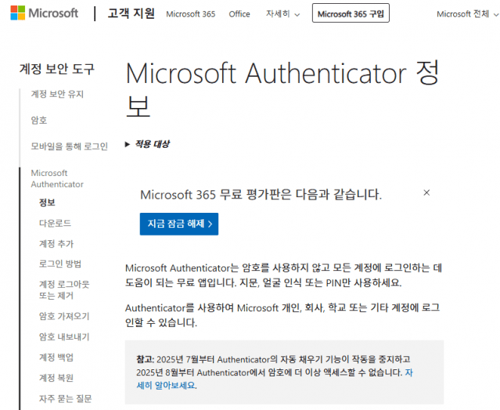The image size is (500, 410).
Task: Close the Microsoft 365 trial banner
Action: [x=426, y=192]
